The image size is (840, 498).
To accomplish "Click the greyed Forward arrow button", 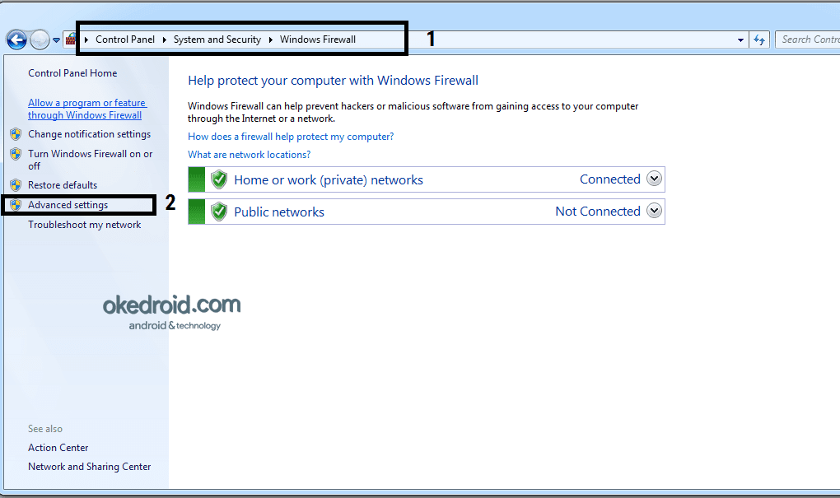I will click(x=40, y=40).
